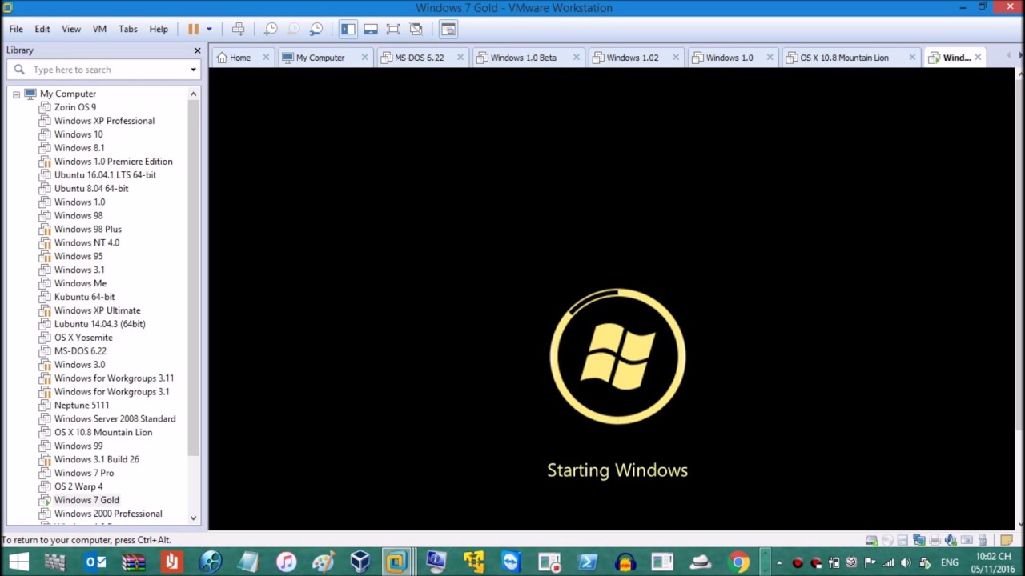Show hidden system tray icons arrow

(778, 562)
